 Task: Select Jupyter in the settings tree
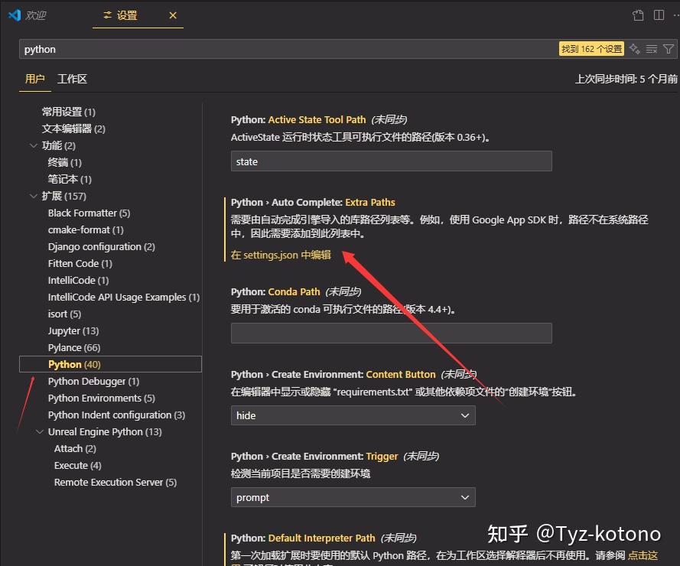pyautogui.click(x=73, y=330)
